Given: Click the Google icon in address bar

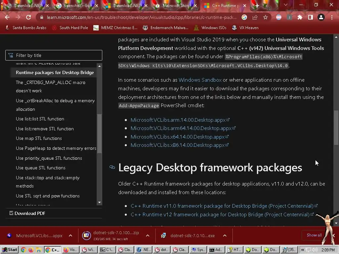Looking at the screenshot, I should point(244,17).
